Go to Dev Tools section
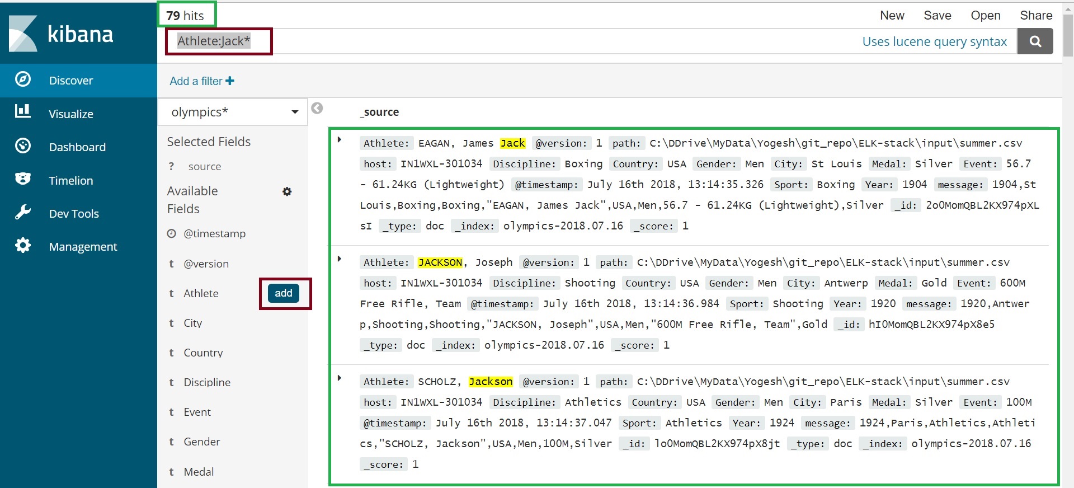 coord(74,214)
